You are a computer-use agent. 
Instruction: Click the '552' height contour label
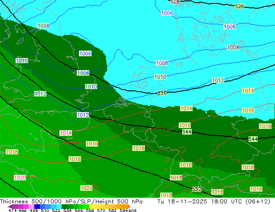pos(196,189)
